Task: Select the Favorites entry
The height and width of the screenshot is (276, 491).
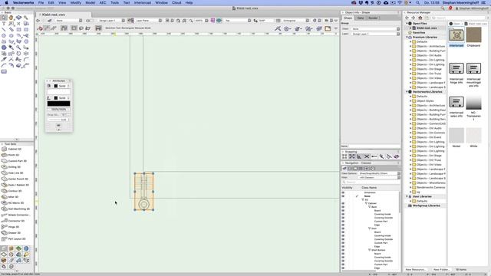Action: (419, 32)
